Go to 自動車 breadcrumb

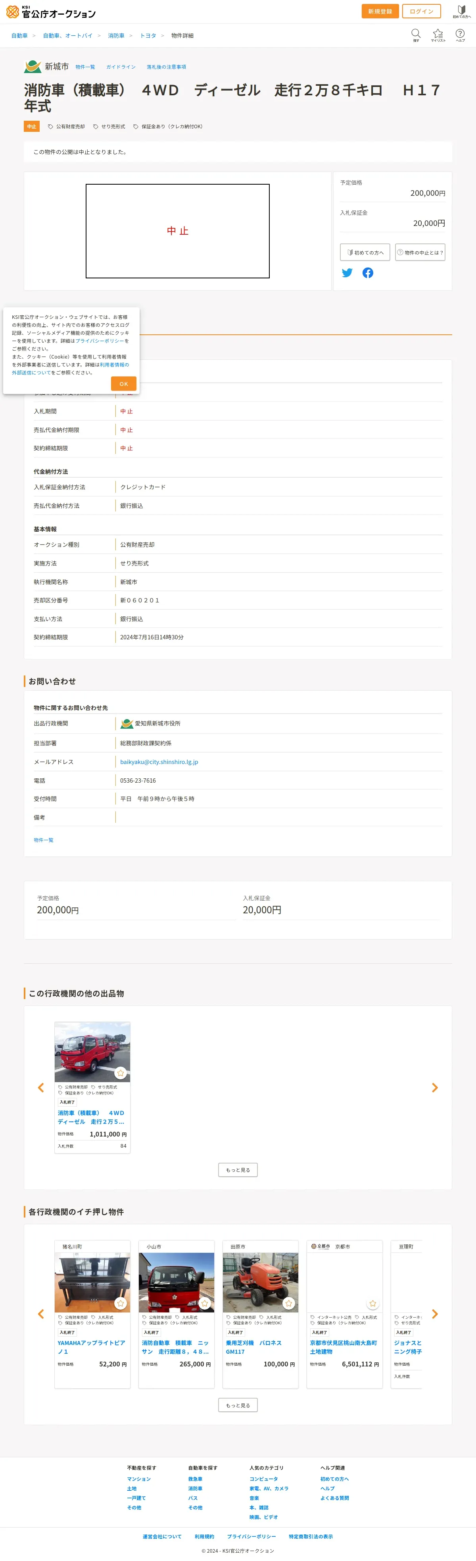tap(19, 36)
